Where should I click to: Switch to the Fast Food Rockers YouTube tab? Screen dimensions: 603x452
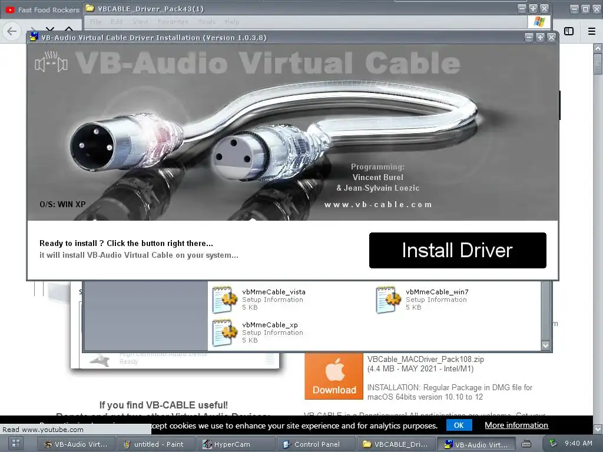42,9
